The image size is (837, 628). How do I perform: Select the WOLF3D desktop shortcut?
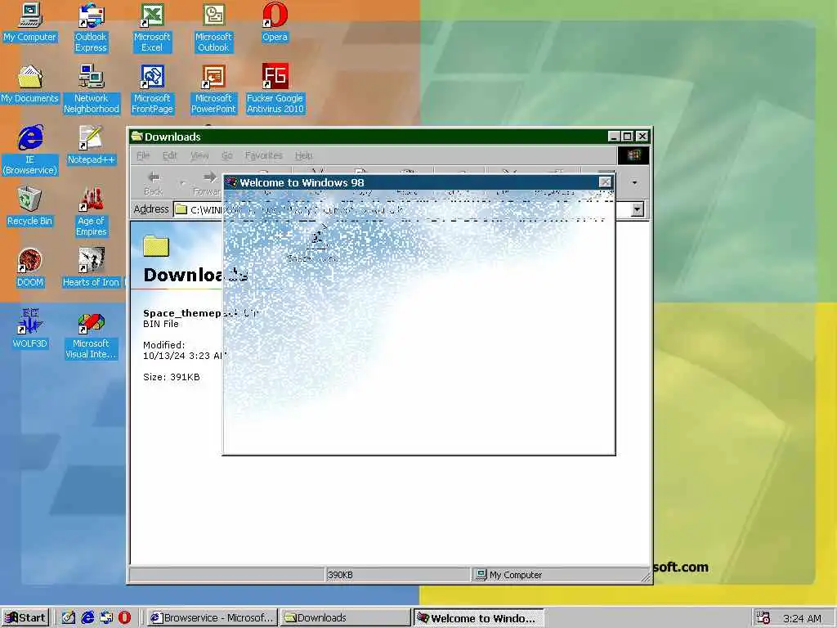pyautogui.click(x=30, y=330)
